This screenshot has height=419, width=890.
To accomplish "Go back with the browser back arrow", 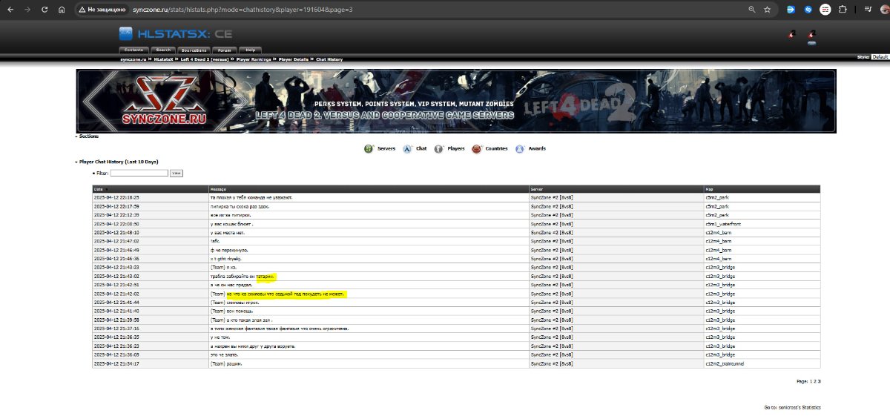I will click(x=9, y=10).
